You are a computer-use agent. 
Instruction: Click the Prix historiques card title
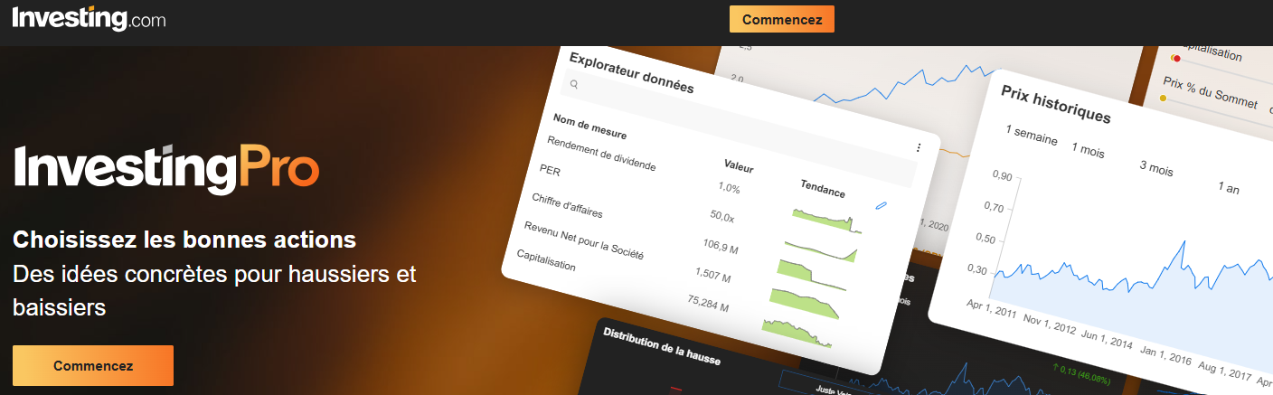coord(1055,103)
